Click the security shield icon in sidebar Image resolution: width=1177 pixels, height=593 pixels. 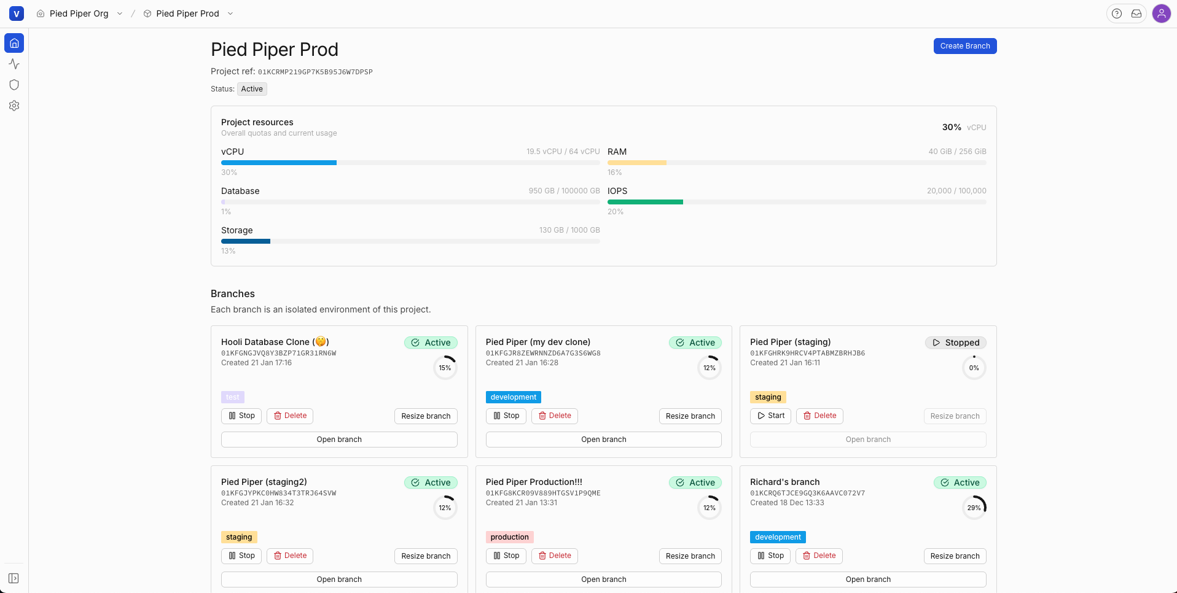click(14, 85)
